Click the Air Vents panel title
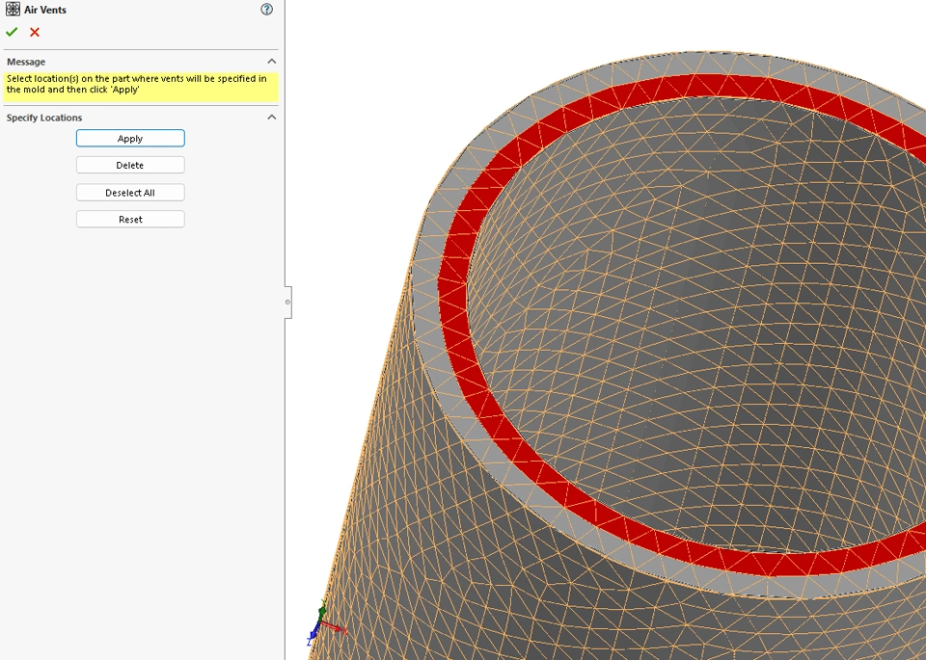This screenshot has width=926, height=660. click(45, 10)
